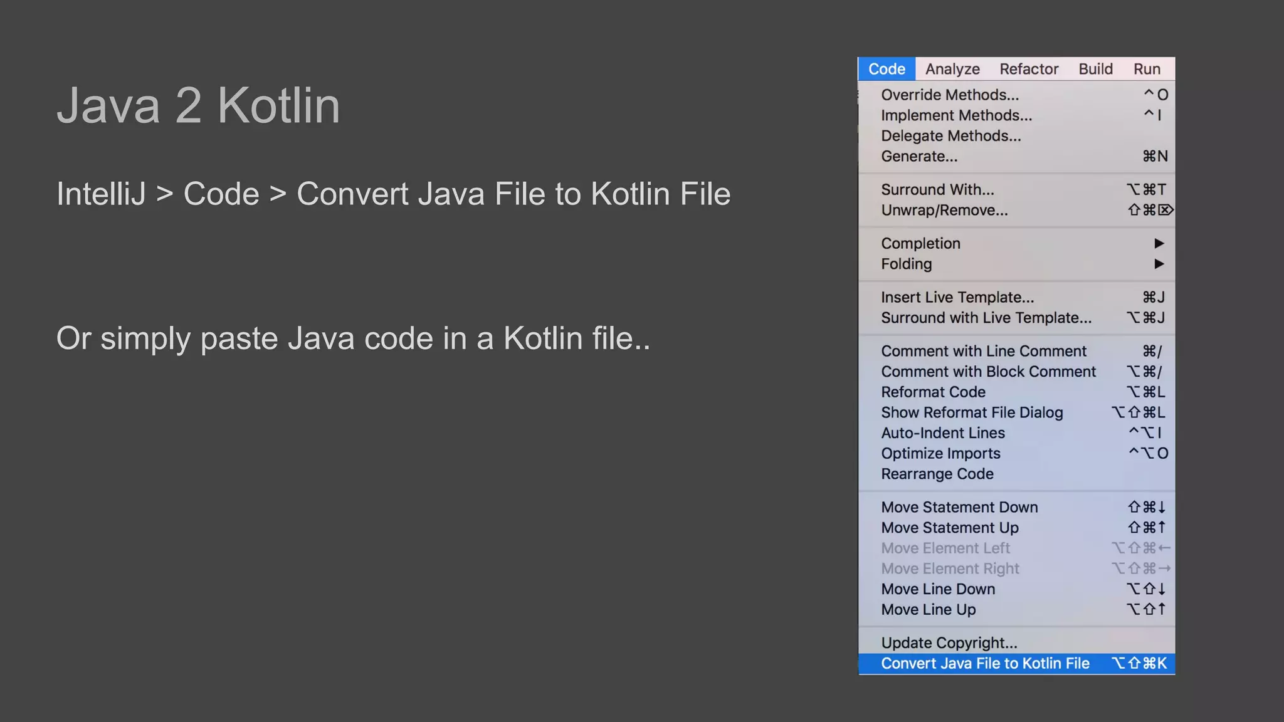The height and width of the screenshot is (722, 1284).
Task: Open the Code menu in the menu bar
Action: click(887, 69)
